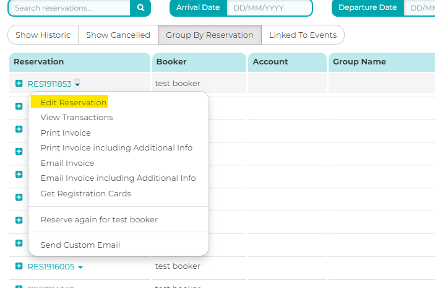
Task: Click the magnifier search button
Action: point(140,8)
